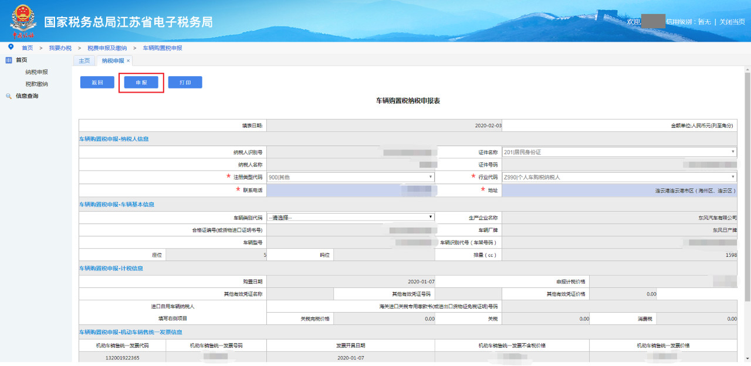The image size is (751, 366).
Task: Click the 联系电话 input field
Action: 351,191
